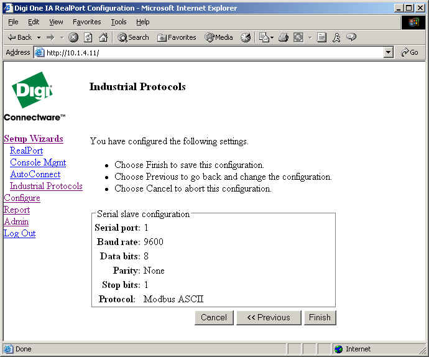
Task: Click the Back navigation arrow
Action: [x=19, y=37]
